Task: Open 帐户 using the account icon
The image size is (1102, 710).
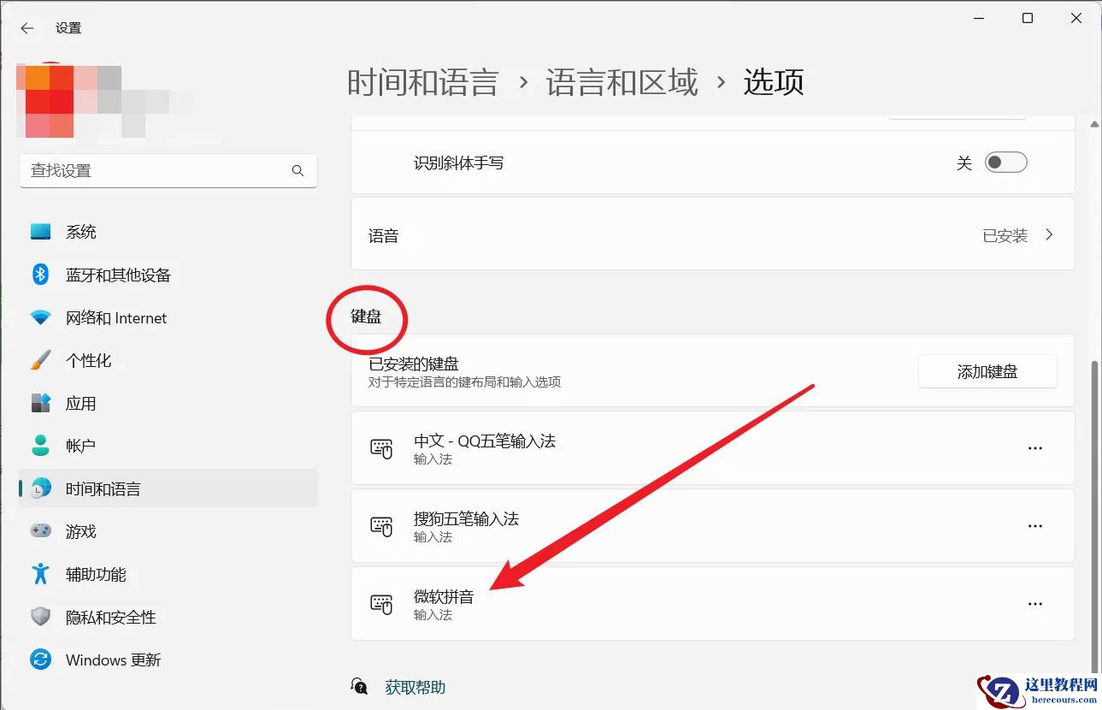Action: tap(40, 446)
